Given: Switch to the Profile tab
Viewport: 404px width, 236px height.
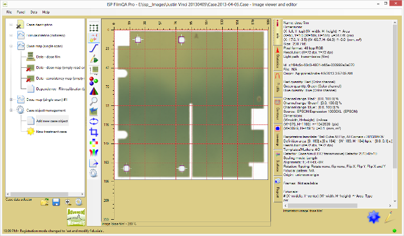Looking at the screenshot, I should coord(278,84).
